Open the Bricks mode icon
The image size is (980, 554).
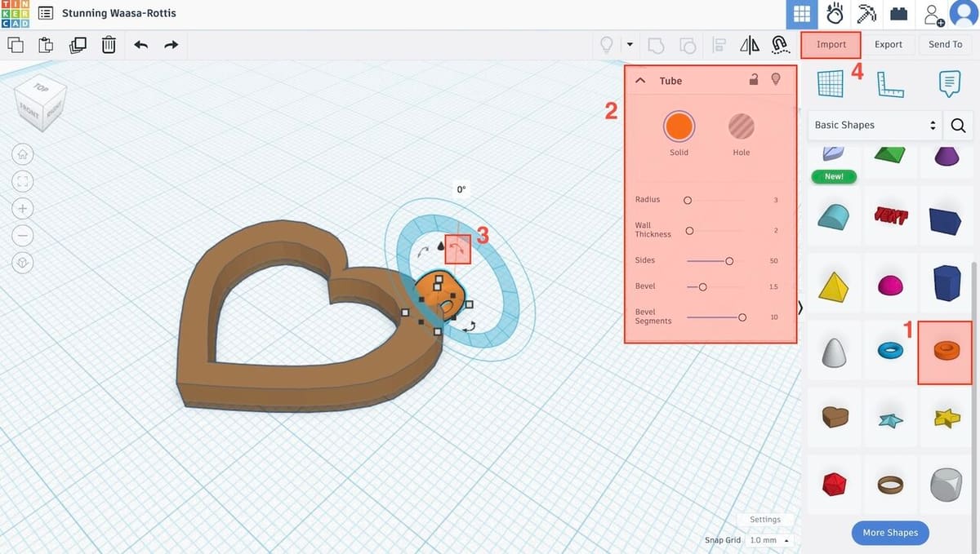tap(898, 15)
